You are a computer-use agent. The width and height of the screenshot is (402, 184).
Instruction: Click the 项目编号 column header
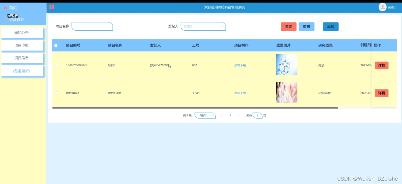pos(73,45)
